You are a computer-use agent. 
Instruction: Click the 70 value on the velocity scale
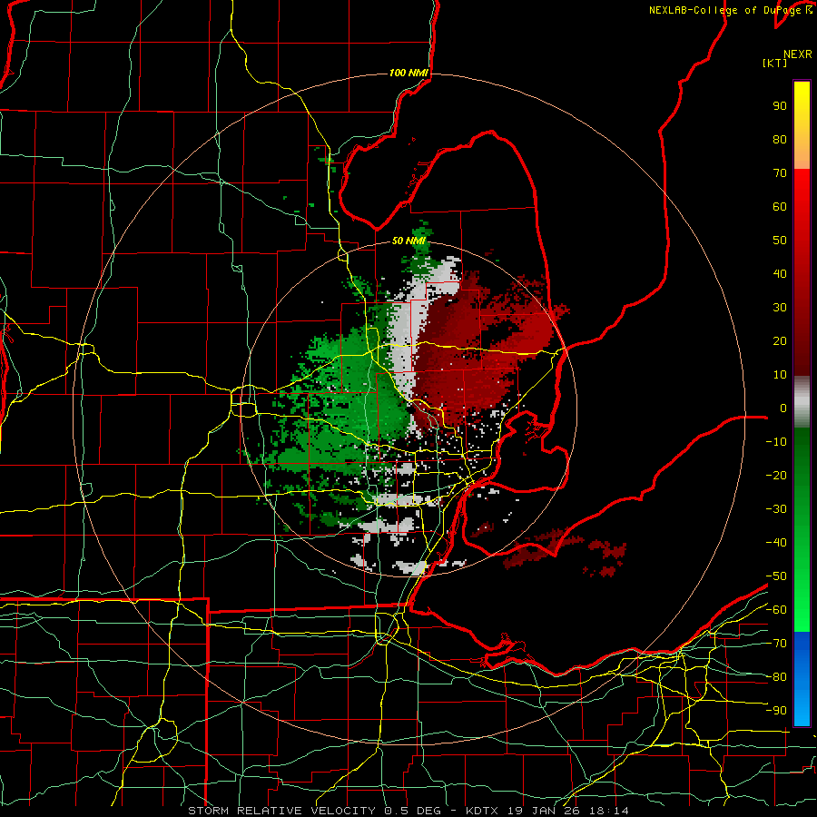coord(780,173)
